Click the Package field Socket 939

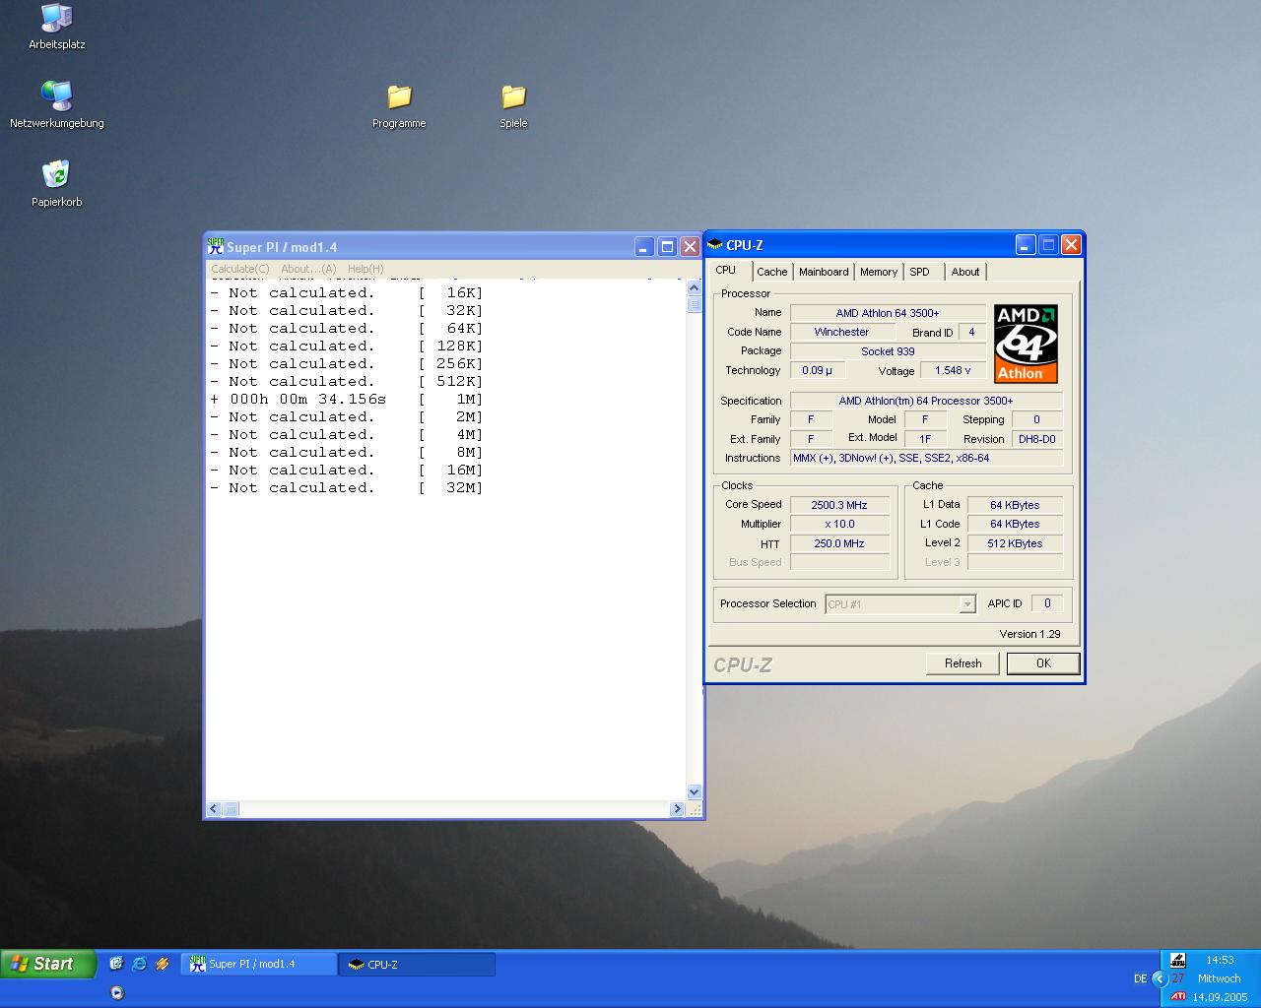(888, 351)
